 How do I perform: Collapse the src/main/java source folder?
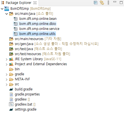7,14
